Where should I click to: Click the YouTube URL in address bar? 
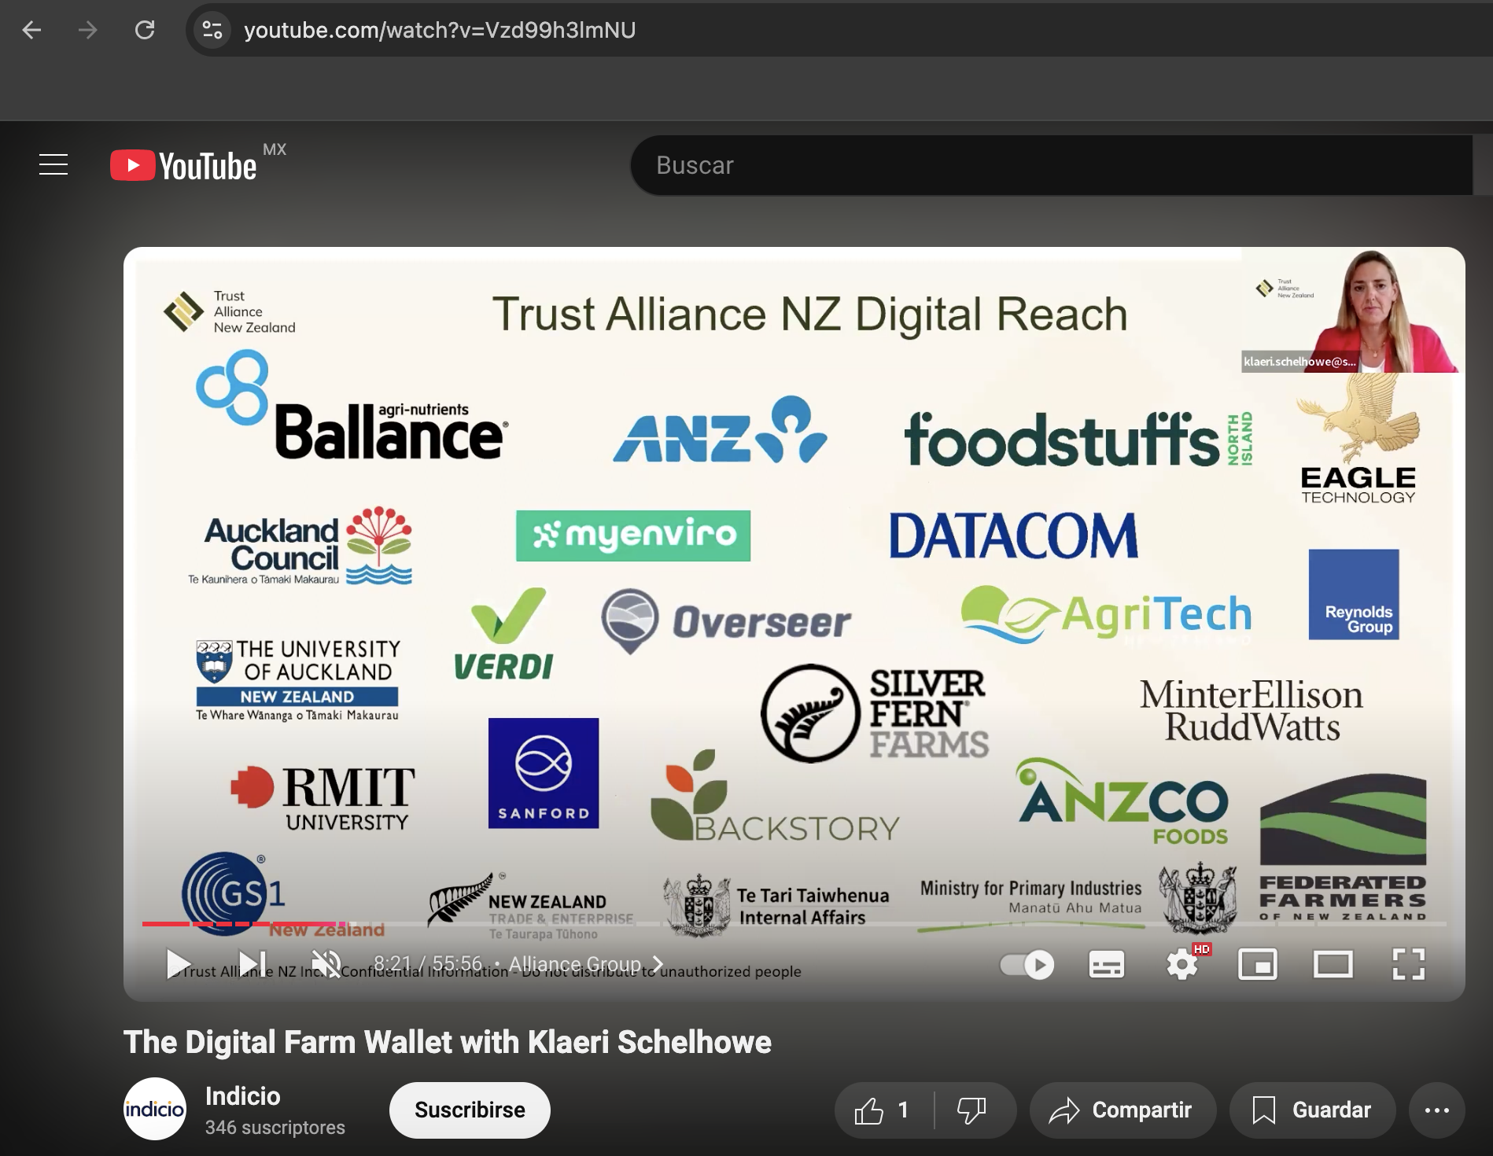pos(440,30)
